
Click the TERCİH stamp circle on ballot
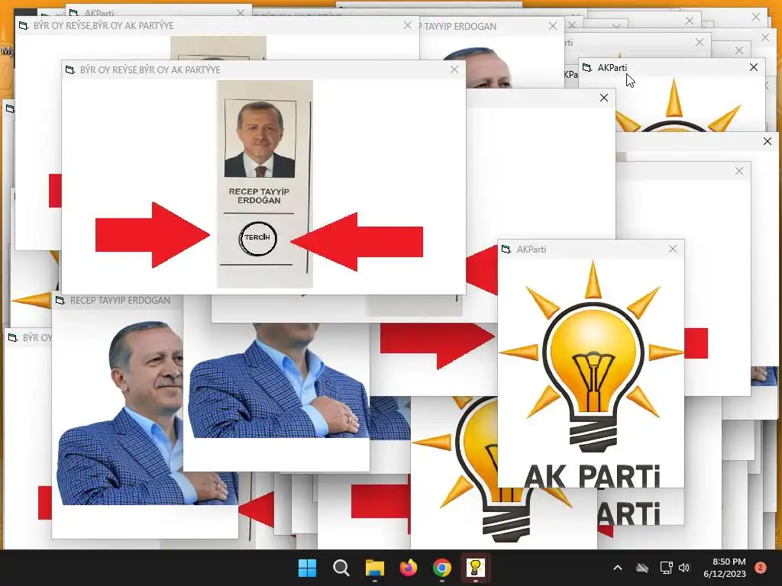257,238
